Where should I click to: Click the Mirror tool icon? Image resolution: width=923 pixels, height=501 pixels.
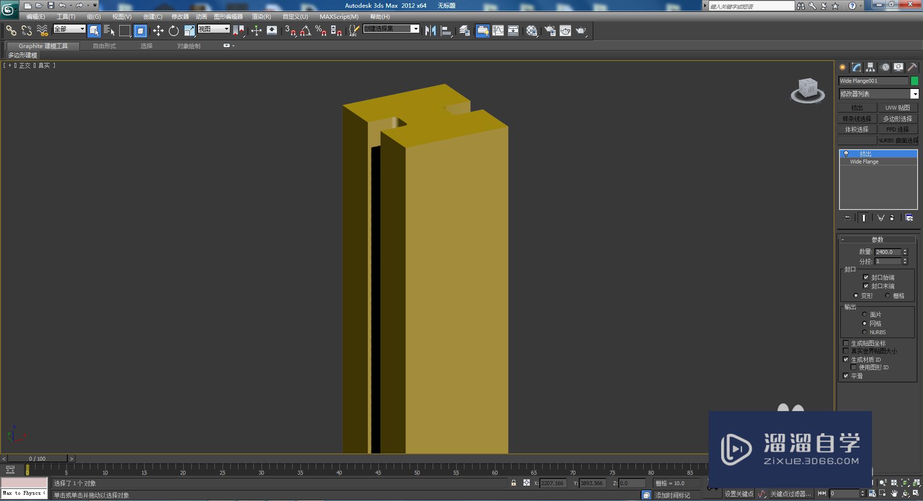430,31
